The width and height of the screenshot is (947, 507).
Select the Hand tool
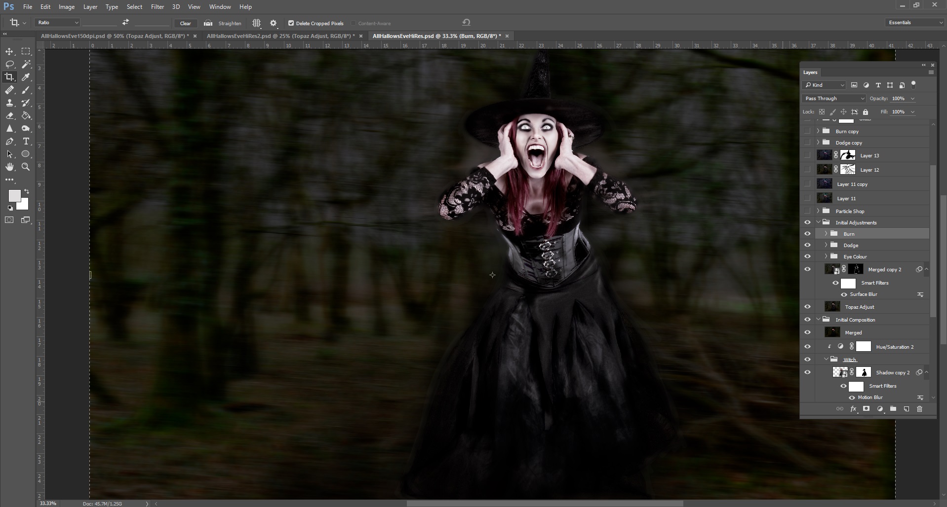tap(9, 167)
